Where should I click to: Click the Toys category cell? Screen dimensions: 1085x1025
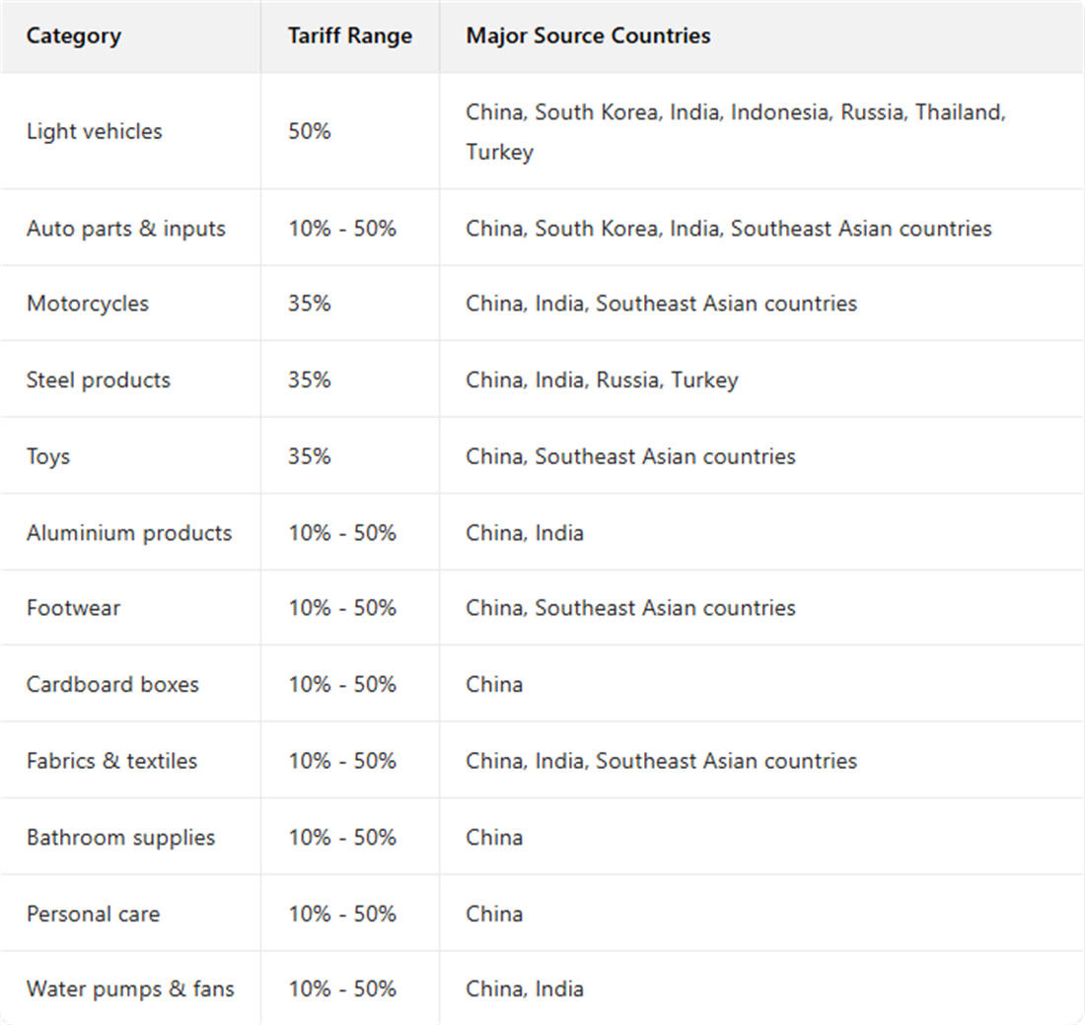point(48,457)
